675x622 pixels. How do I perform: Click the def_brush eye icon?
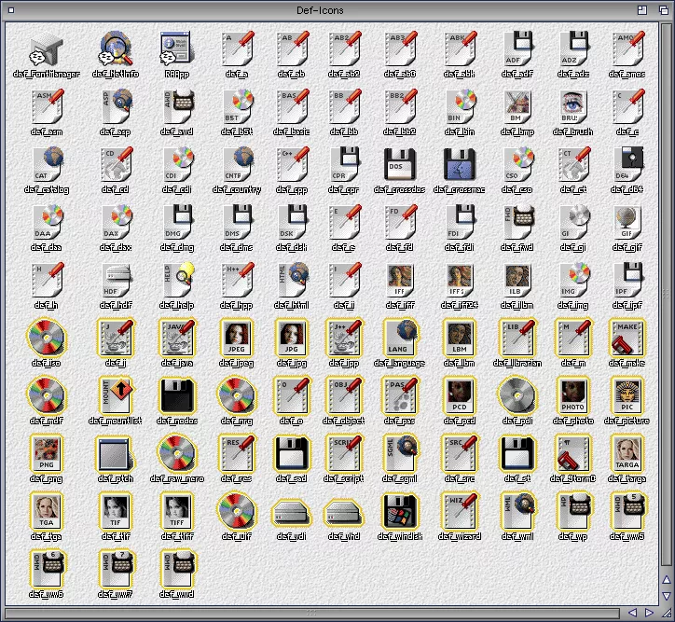[573, 107]
